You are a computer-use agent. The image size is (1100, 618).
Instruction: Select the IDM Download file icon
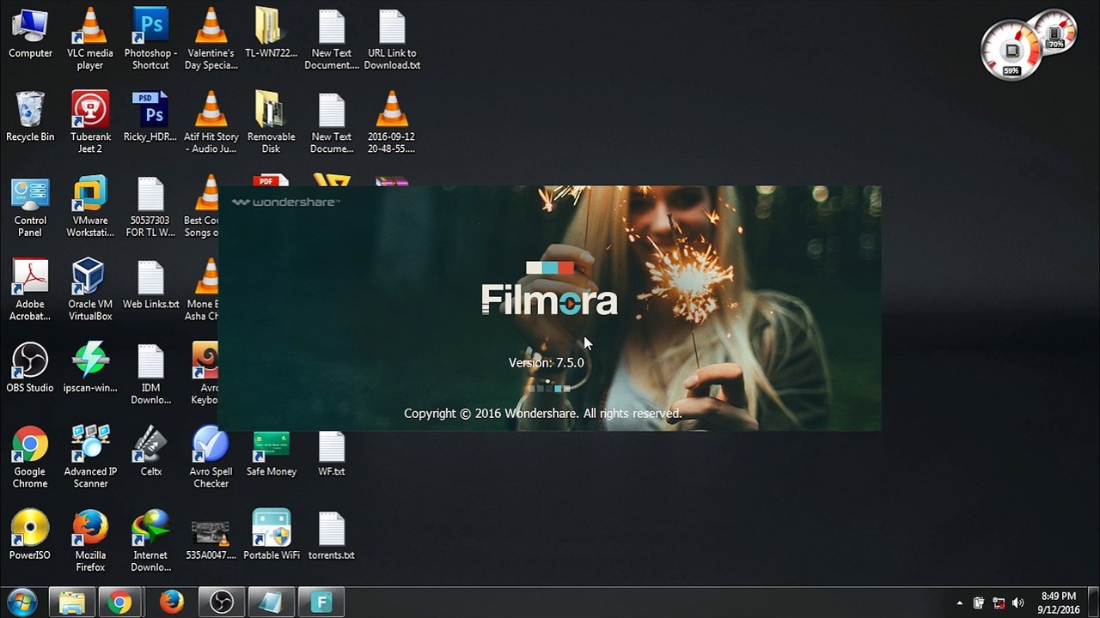click(150, 373)
